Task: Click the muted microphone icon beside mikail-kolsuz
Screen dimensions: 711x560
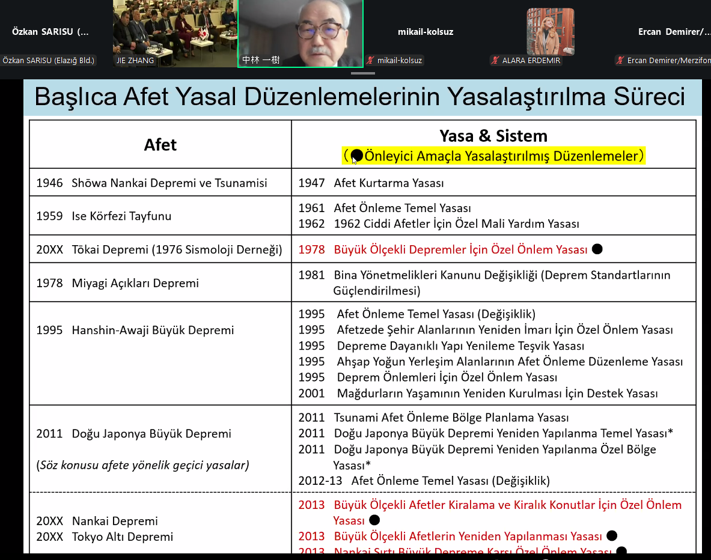Action: click(371, 61)
